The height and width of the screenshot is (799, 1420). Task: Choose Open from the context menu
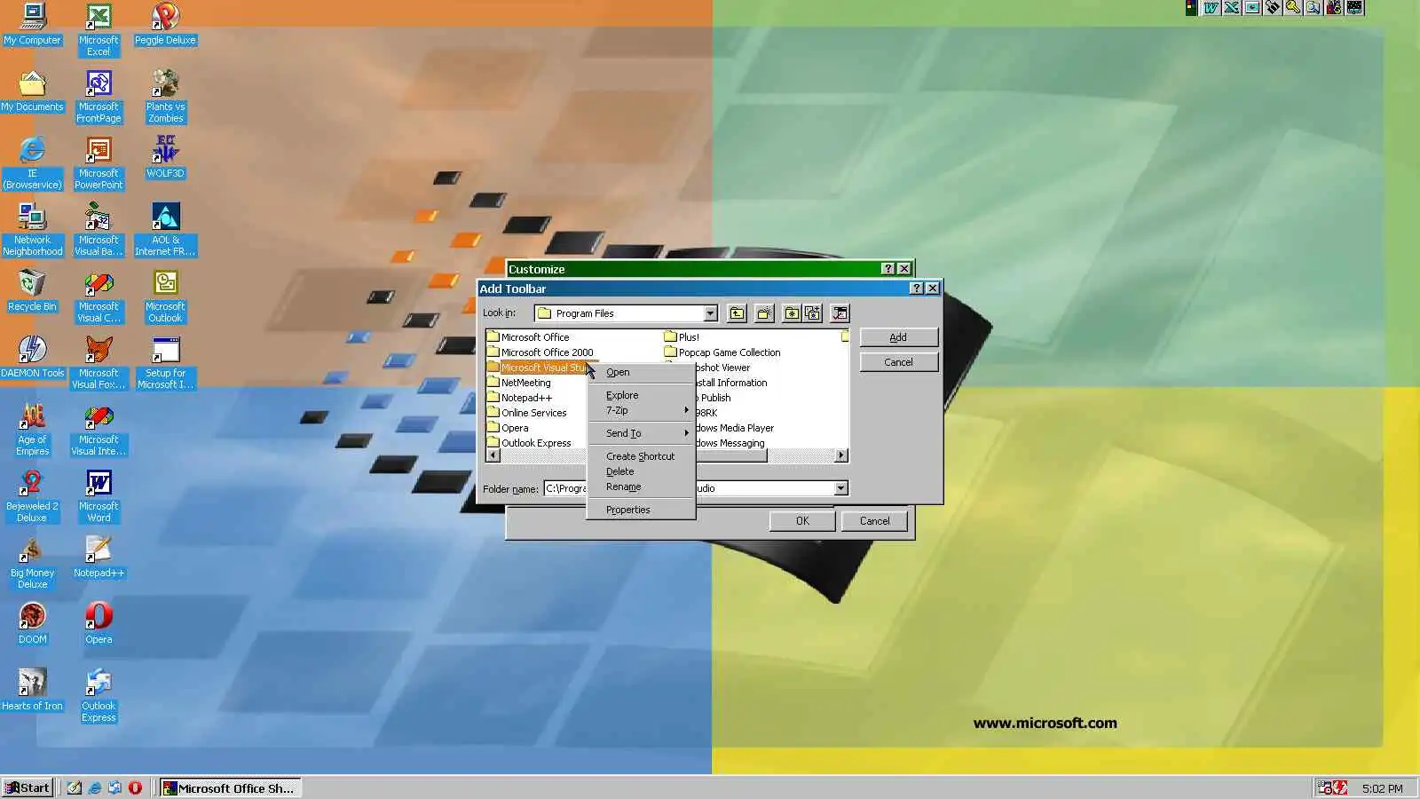click(641, 372)
